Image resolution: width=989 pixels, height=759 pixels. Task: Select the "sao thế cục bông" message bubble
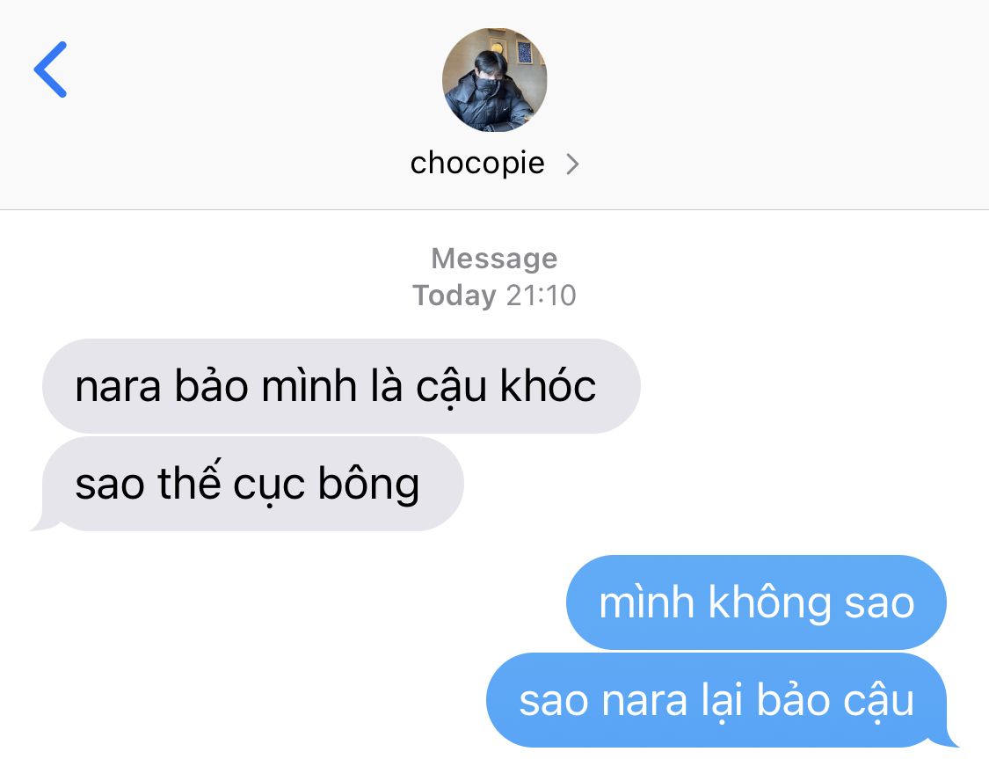pos(253,484)
